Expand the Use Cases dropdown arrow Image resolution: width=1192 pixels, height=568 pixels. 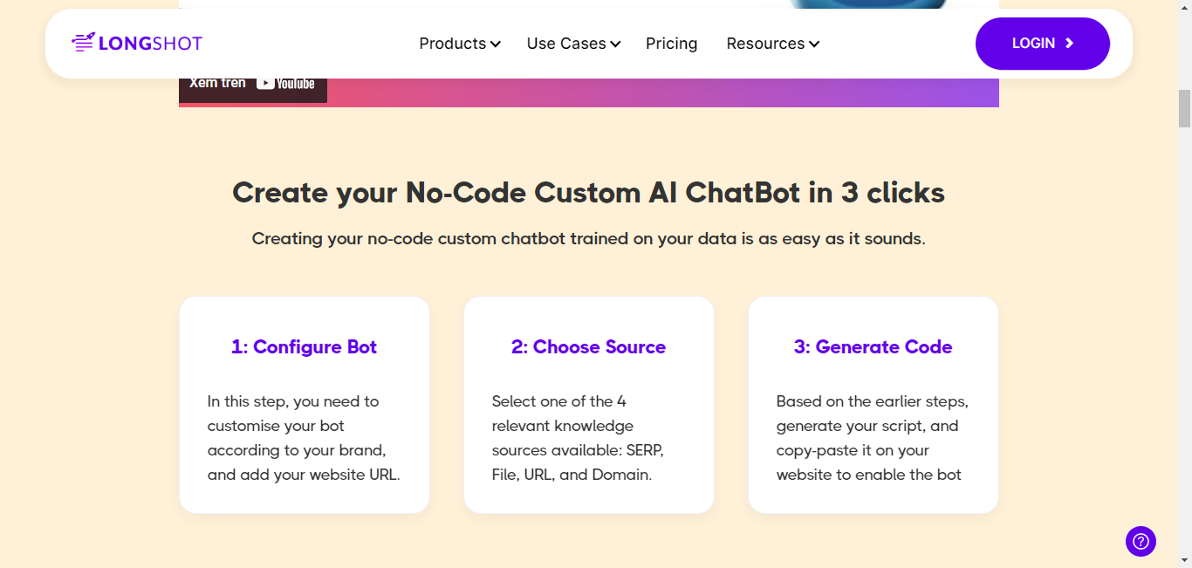coord(615,44)
